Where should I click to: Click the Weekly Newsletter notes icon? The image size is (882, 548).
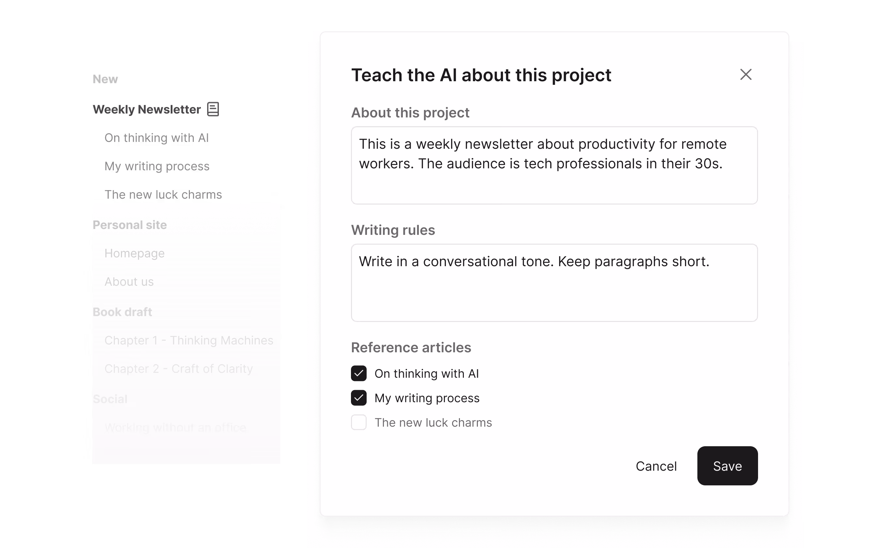click(x=213, y=109)
